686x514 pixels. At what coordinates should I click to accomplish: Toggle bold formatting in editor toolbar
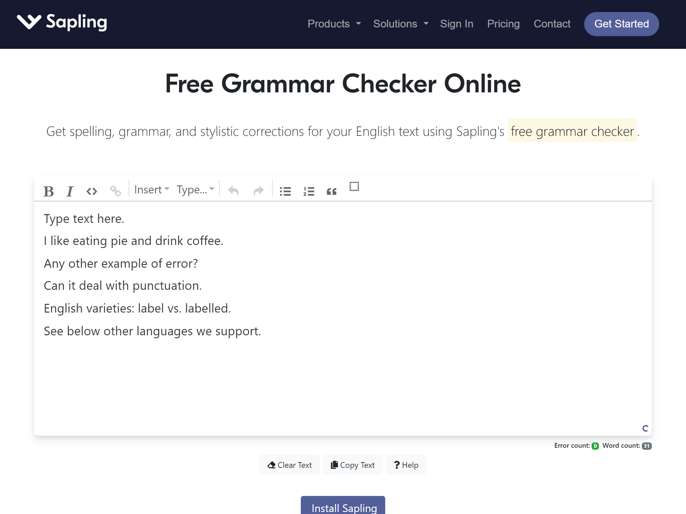click(49, 191)
